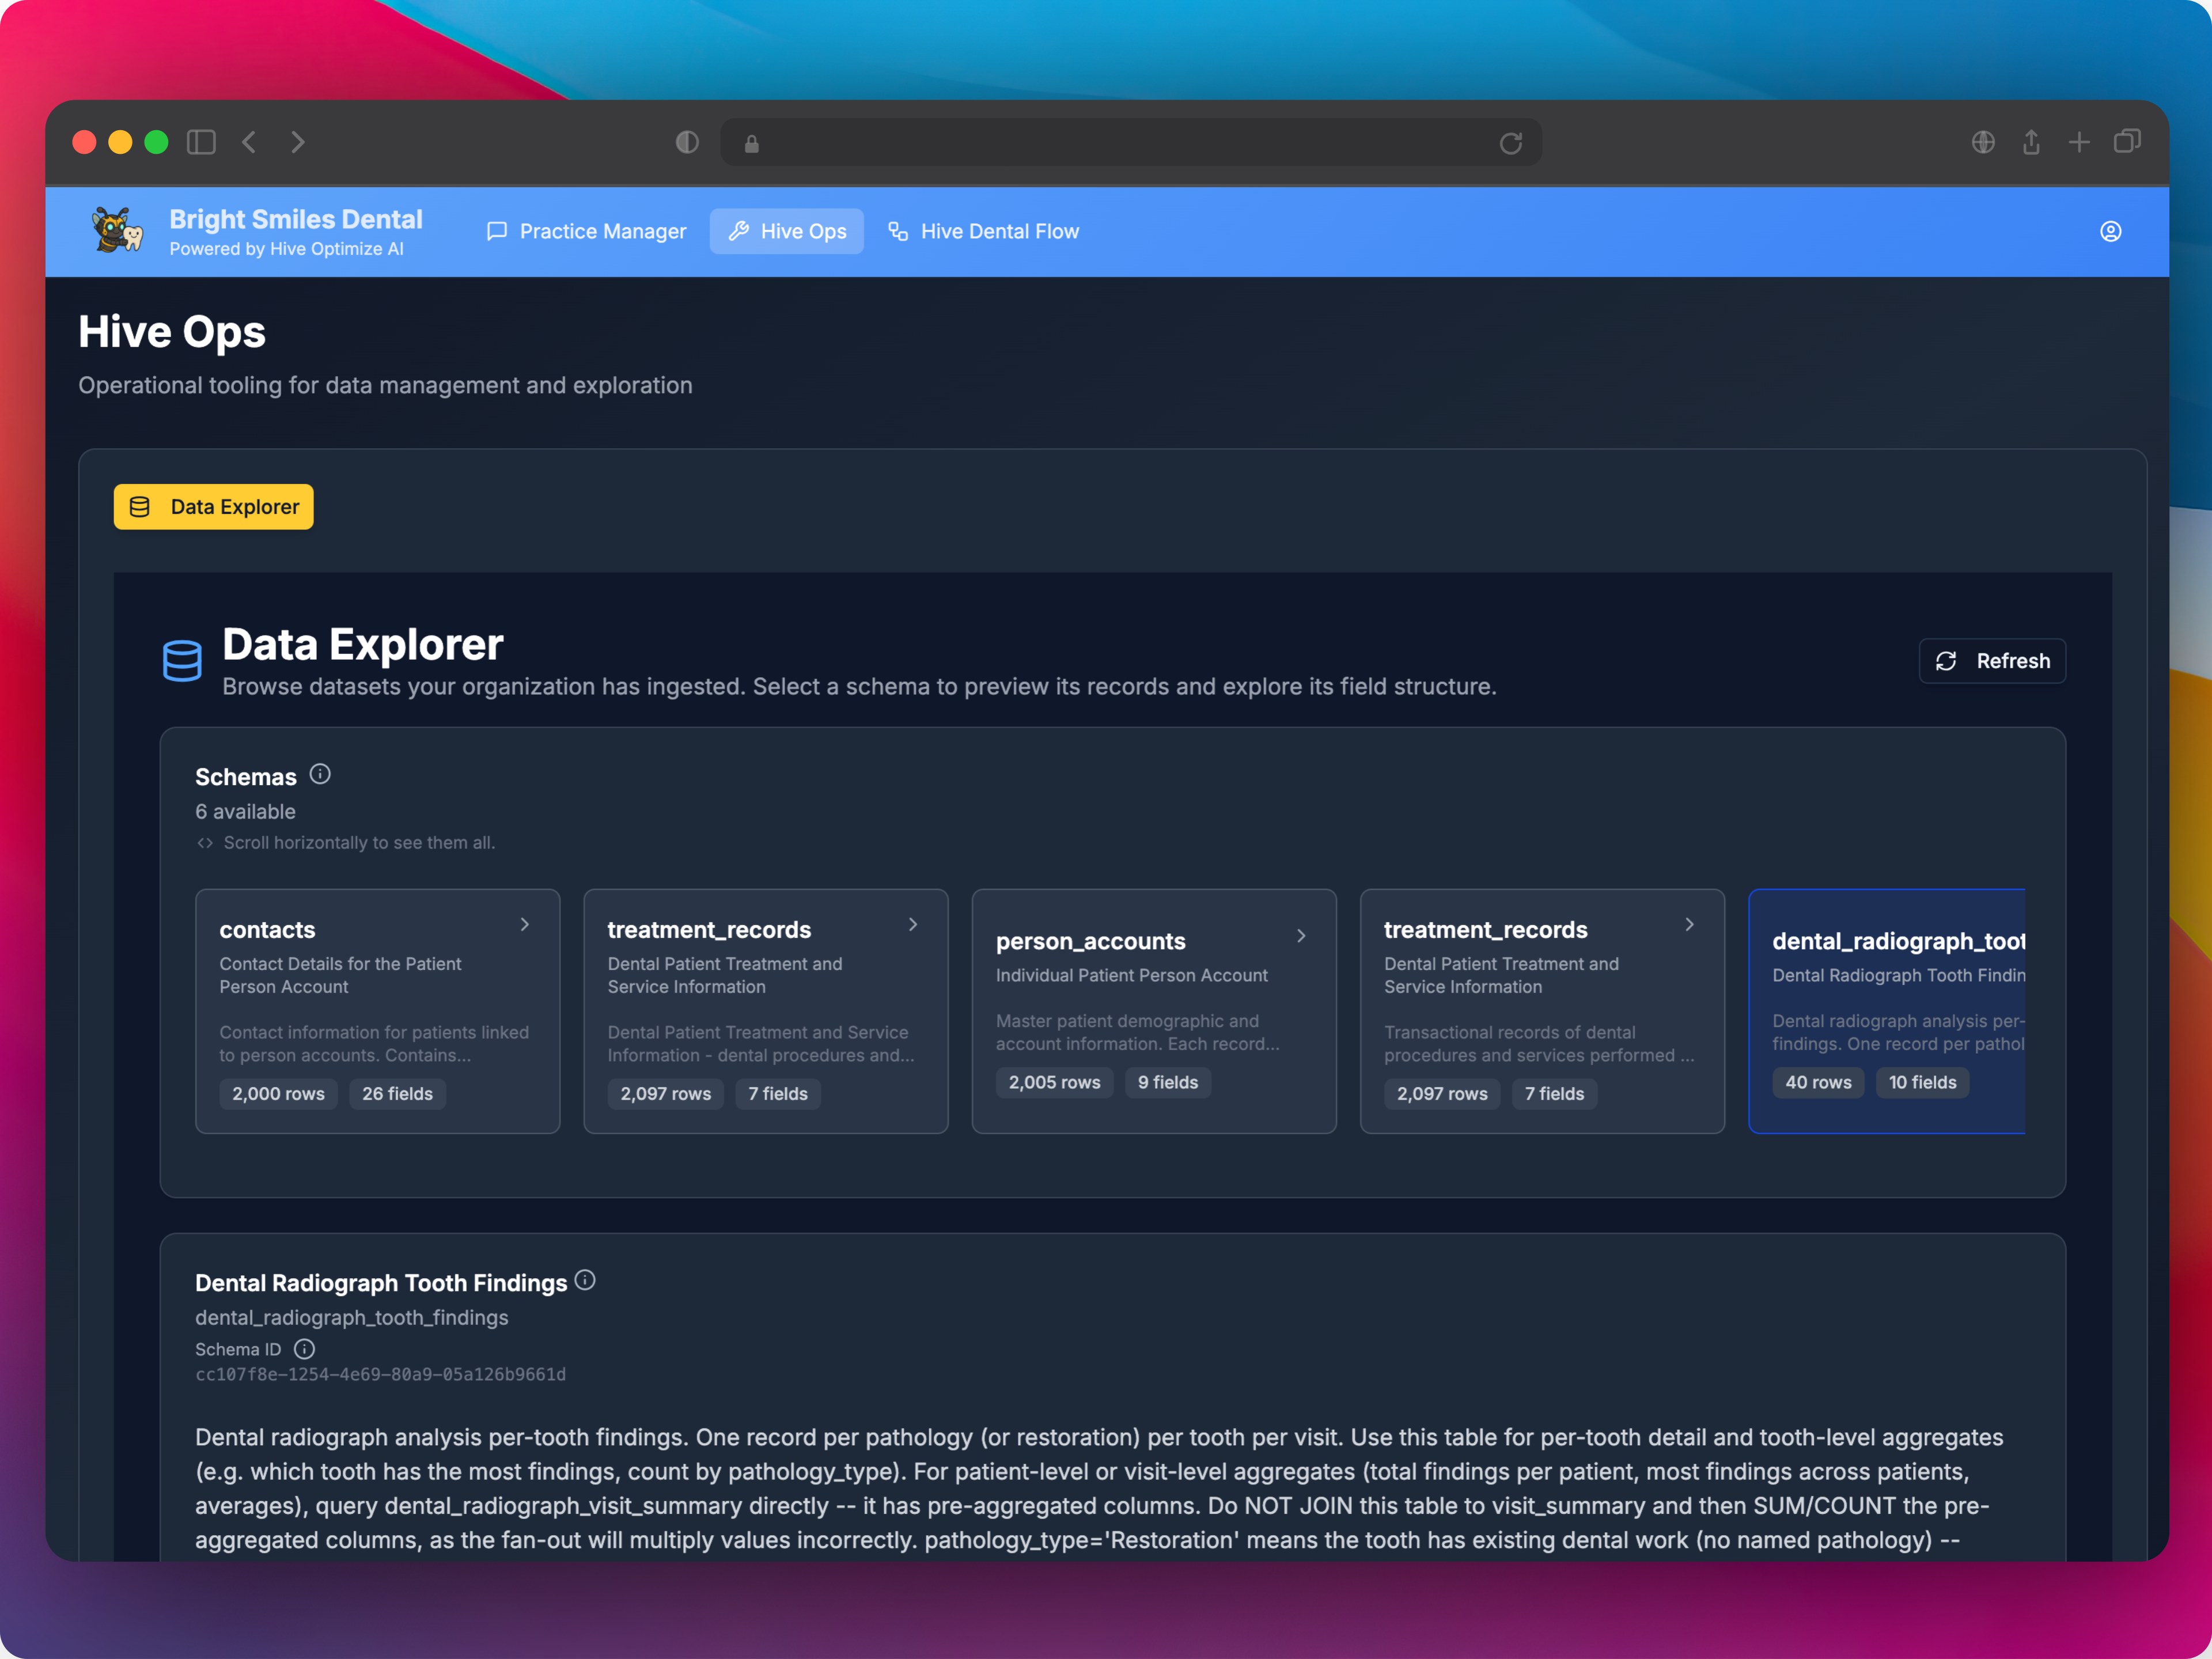Expand the person_accounts card chevron
The width and height of the screenshot is (2212, 1659).
click(1301, 936)
